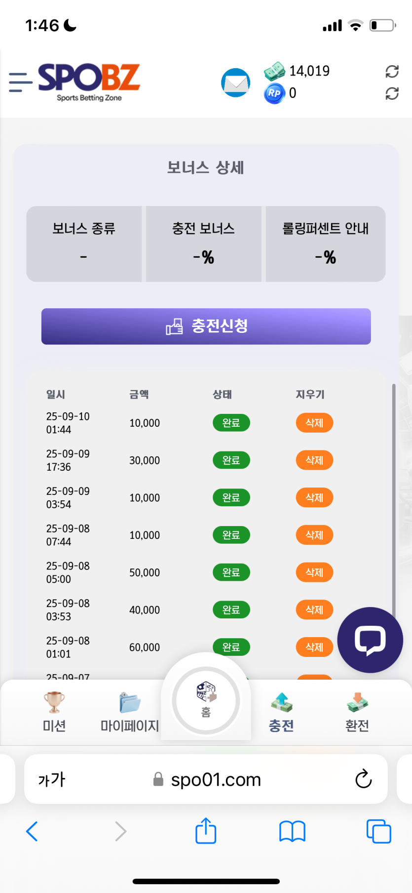Tap the SPOBZ logo
The width and height of the screenshot is (412, 893).
tap(89, 82)
